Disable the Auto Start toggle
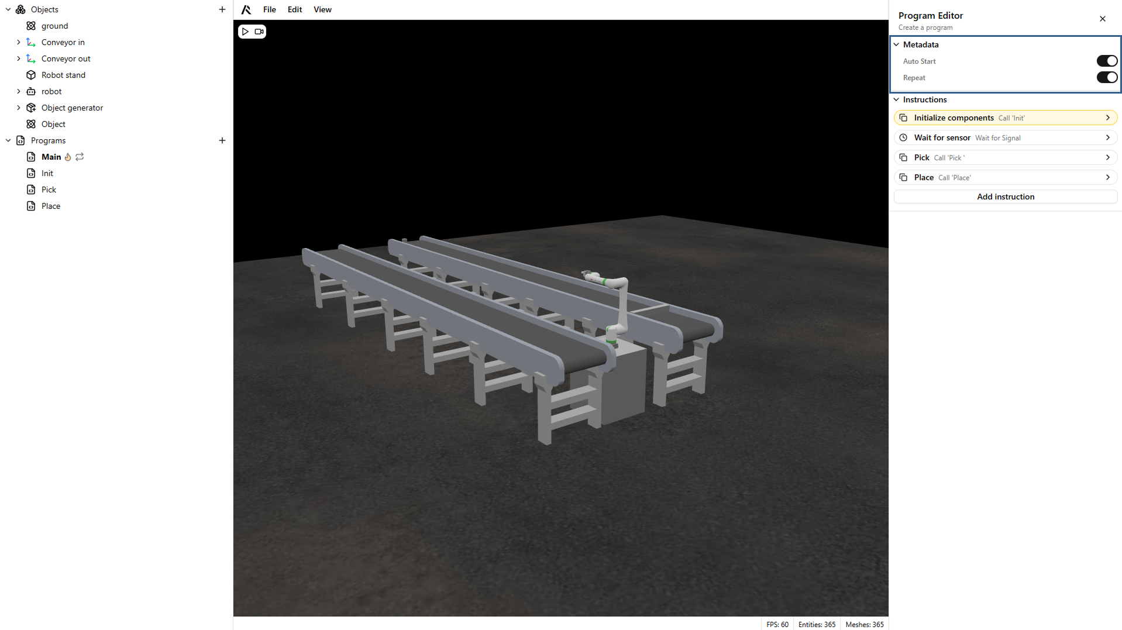1122x630 pixels. (1106, 61)
